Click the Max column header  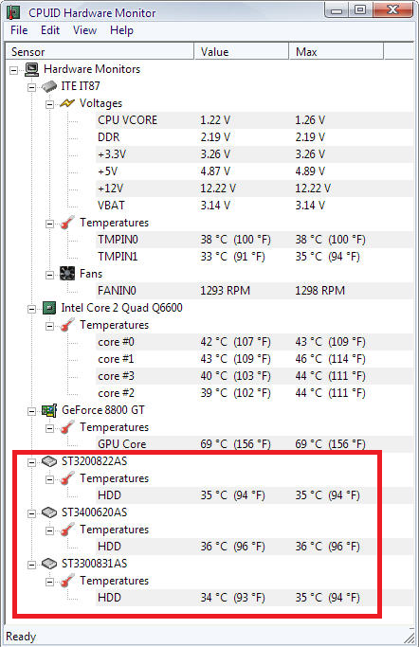[336, 52]
